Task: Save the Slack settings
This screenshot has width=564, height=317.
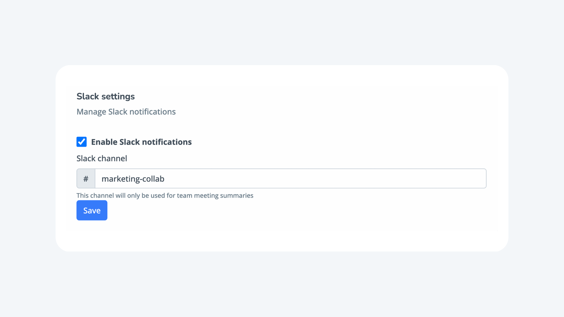Action: (x=92, y=210)
